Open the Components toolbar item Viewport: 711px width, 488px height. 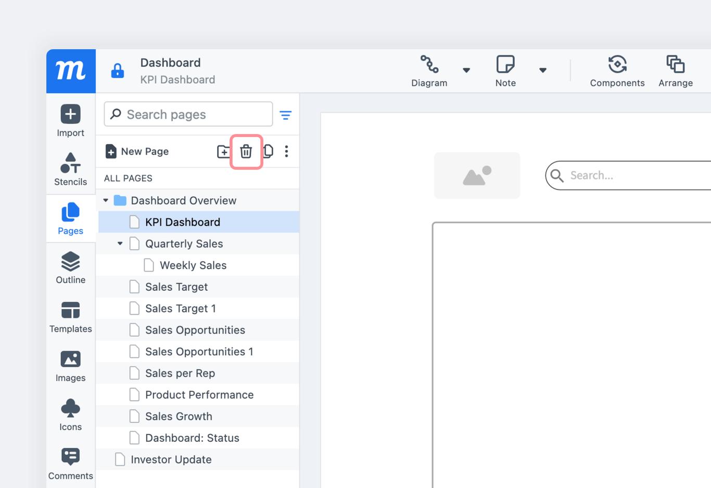[x=617, y=71]
